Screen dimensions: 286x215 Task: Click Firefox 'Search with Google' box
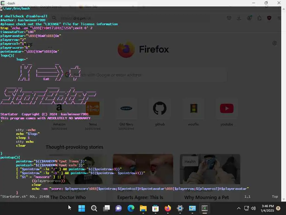(146, 75)
